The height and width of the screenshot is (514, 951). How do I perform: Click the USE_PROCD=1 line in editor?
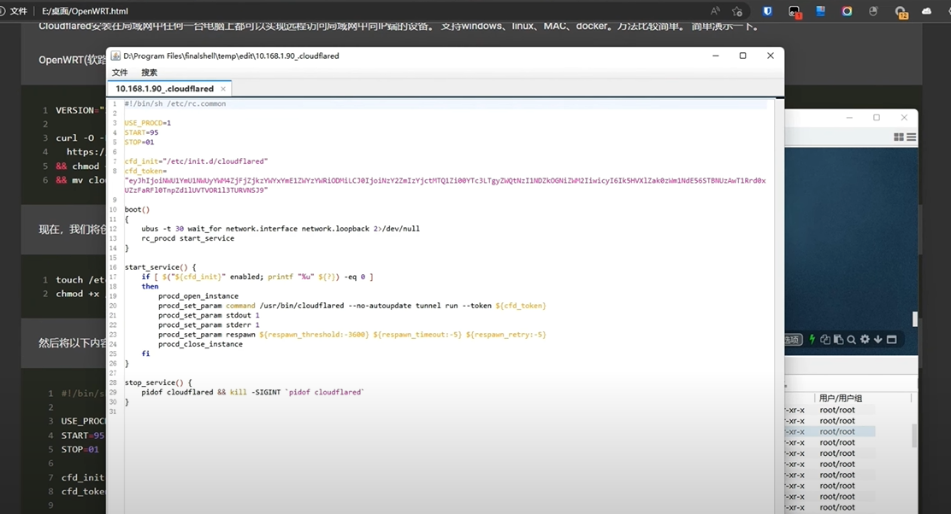coord(147,123)
